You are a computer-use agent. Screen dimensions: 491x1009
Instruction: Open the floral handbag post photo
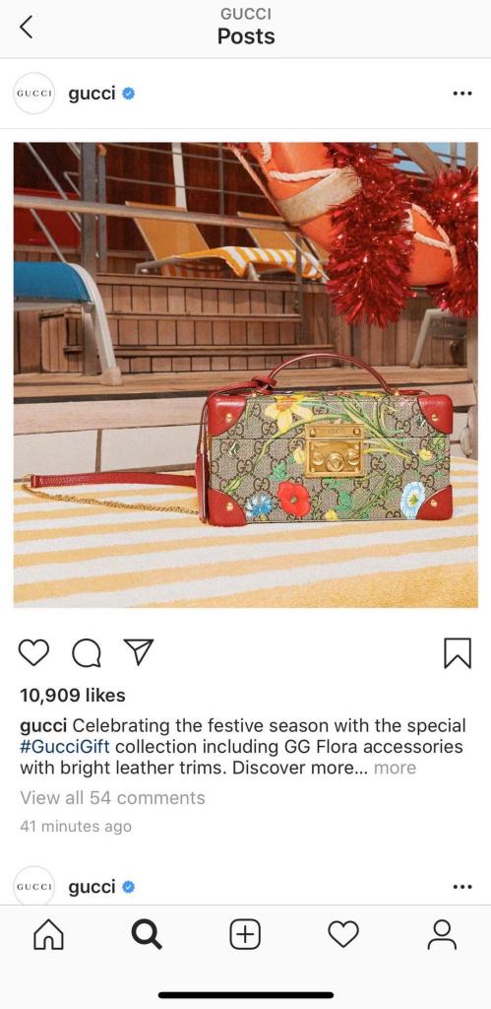tap(246, 374)
